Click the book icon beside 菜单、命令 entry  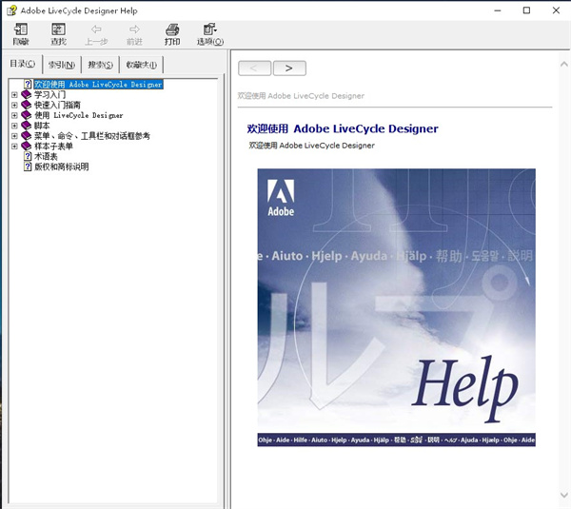coord(27,136)
